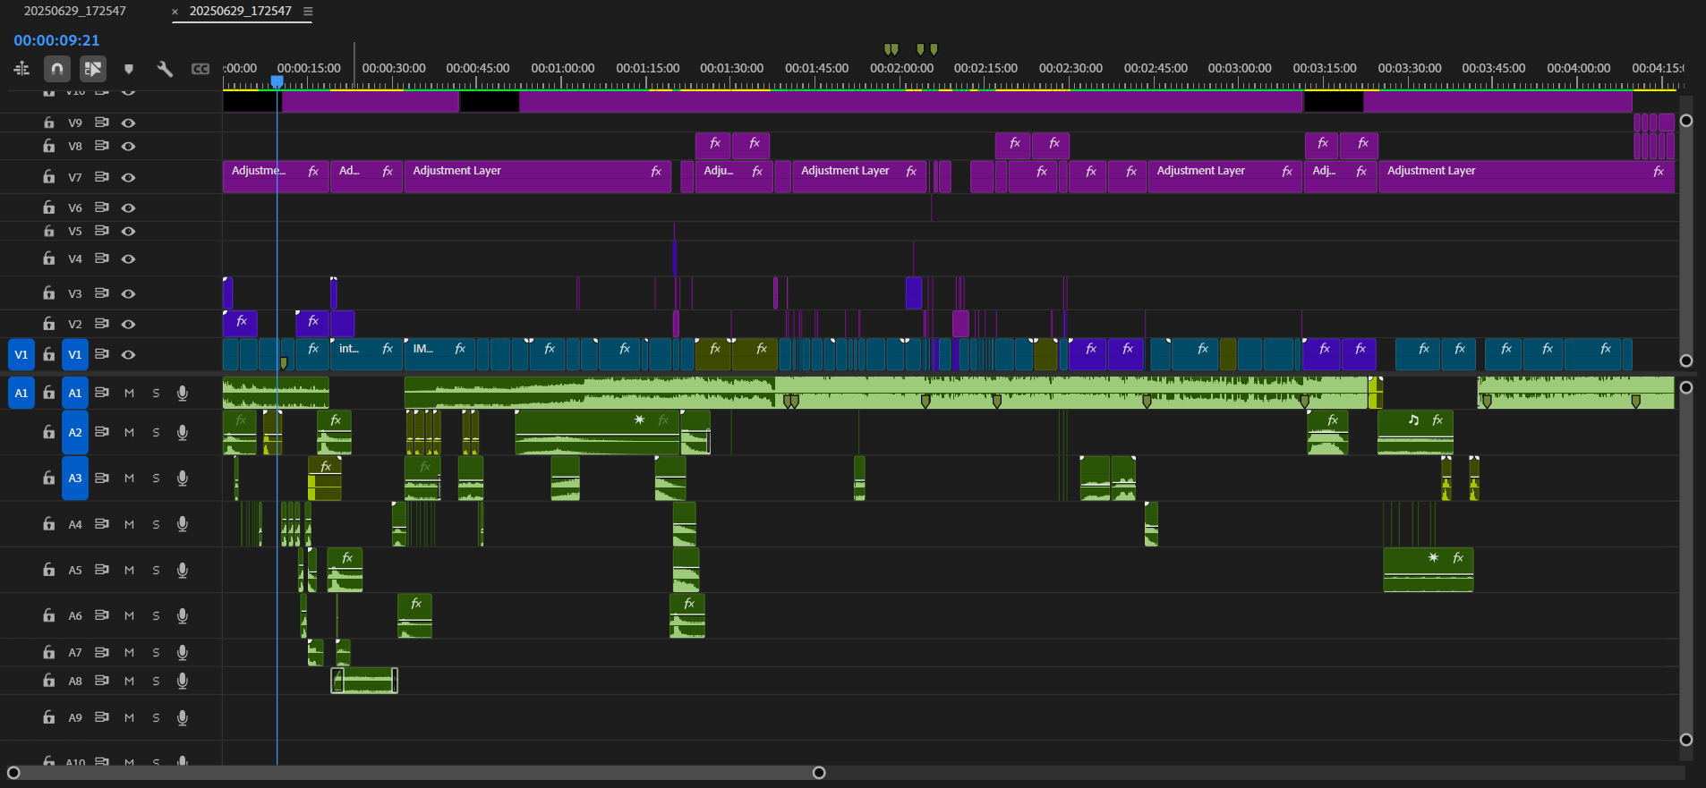Click the Add Marker icon

coord(129,69)
